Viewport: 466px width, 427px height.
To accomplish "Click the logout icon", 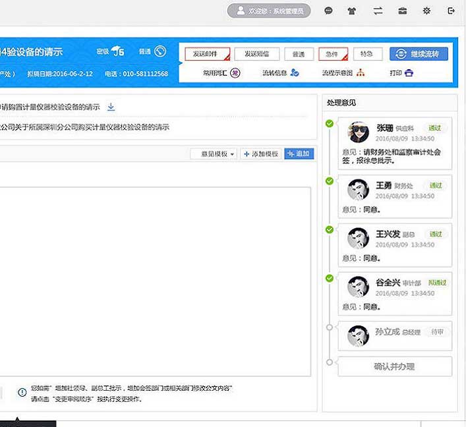I will [451, 11].
